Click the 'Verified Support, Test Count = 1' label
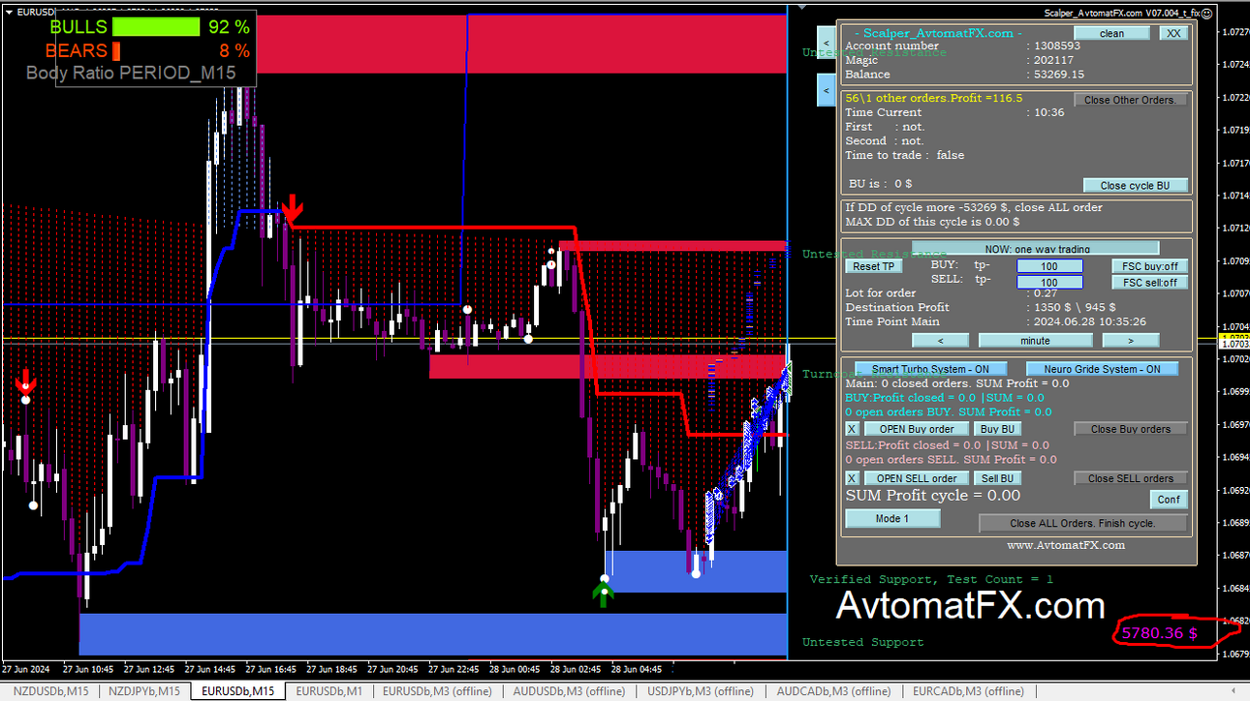This screenshot has height=701, width=1250. [x=931, y=579]
